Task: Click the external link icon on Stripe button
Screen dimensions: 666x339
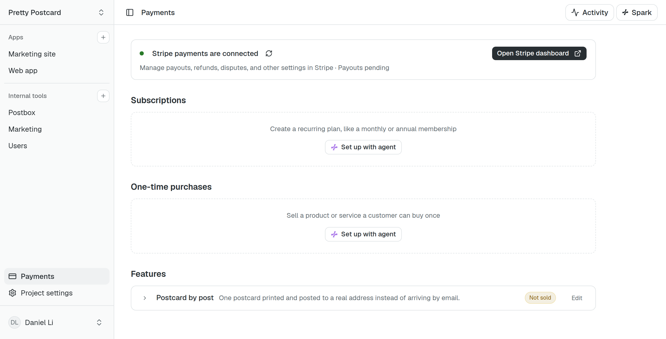Action: click(x=577, y=53)
